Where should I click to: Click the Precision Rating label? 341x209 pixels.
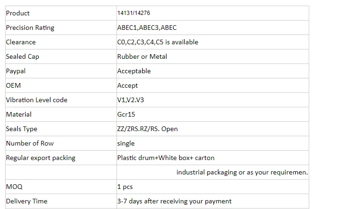tap(30, 28)
